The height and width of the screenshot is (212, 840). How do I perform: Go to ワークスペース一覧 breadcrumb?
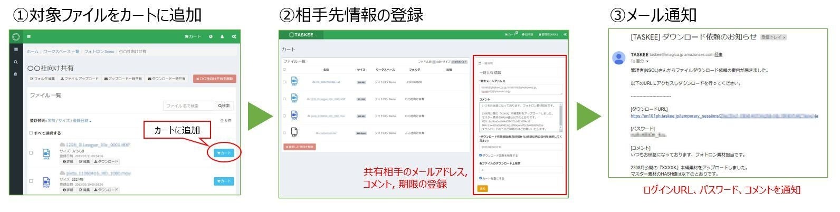tap(61, 52)
